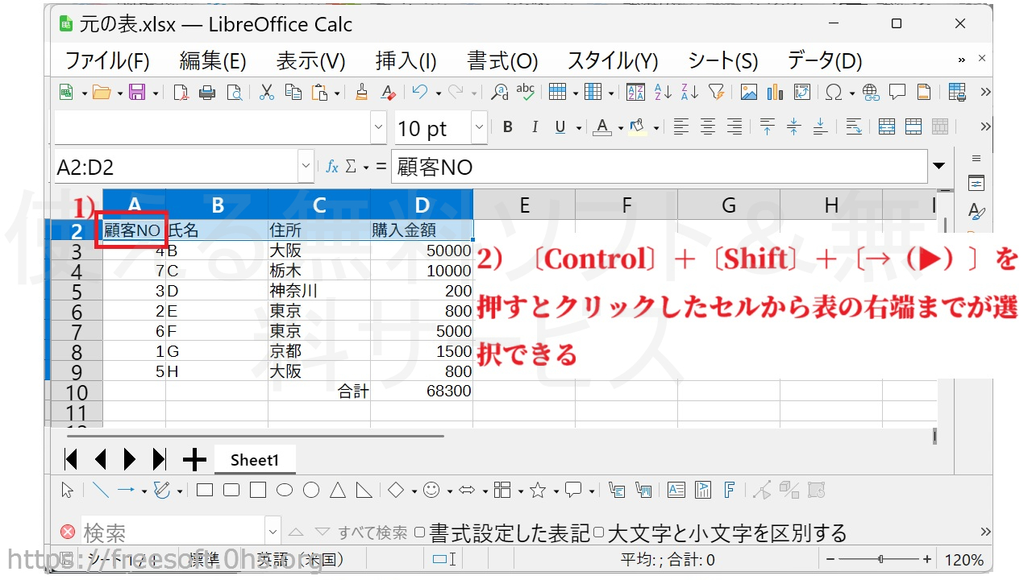Expand the formula bar input line

(938, 167)
